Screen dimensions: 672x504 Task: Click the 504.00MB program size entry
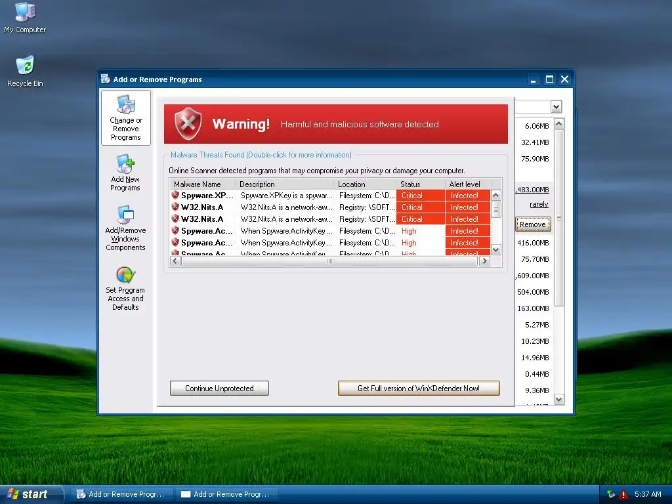(x=533, y=292)
